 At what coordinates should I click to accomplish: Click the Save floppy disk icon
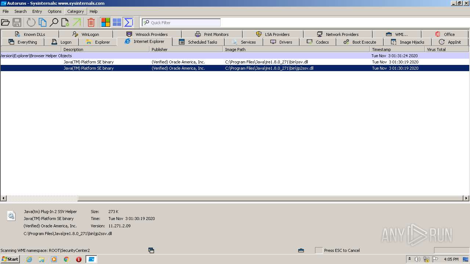(17, 22)
